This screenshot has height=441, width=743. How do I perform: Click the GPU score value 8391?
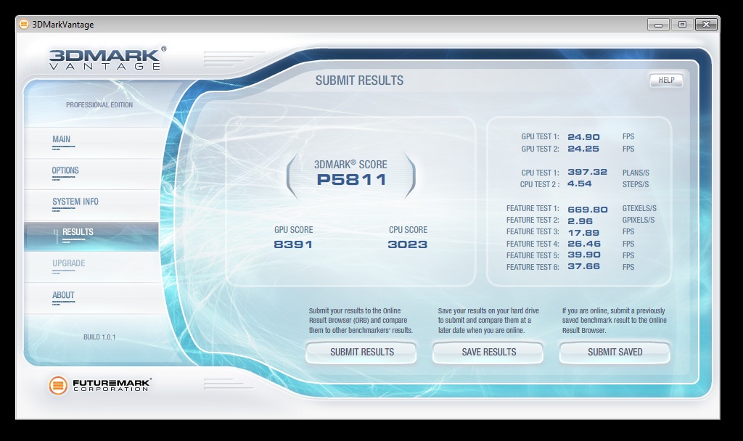coord(293,244)
